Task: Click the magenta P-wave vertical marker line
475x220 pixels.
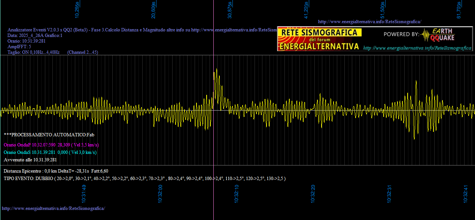Action: (213, 110)
